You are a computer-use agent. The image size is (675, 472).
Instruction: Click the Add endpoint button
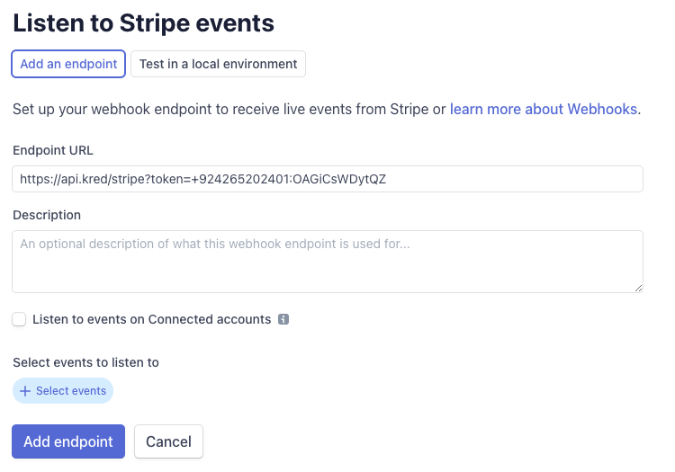pos(68,441)
